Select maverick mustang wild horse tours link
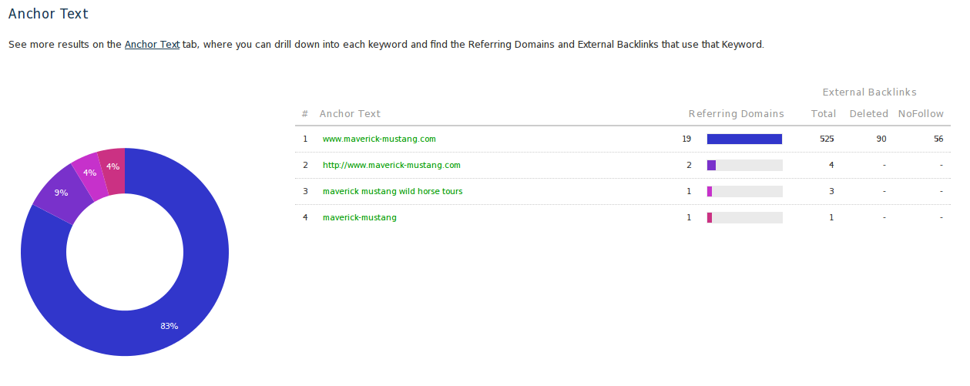Viewport: 970px width, 386px height. point(392,191)
